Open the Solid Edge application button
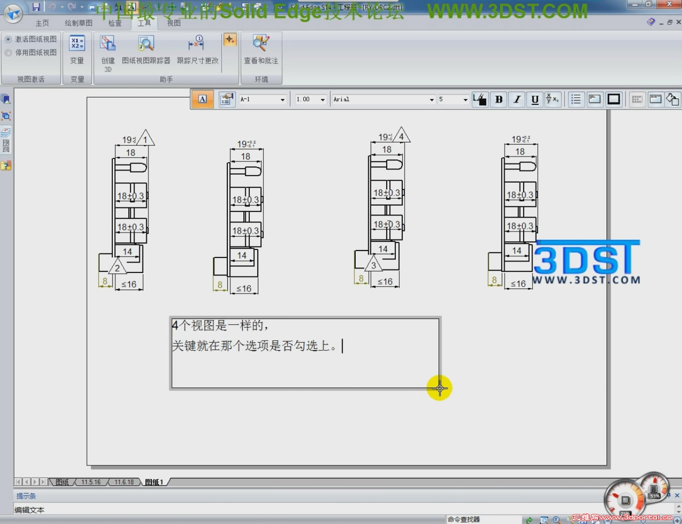Image resolution: width=682 pixels, height=524 pixels. (13, 13)
